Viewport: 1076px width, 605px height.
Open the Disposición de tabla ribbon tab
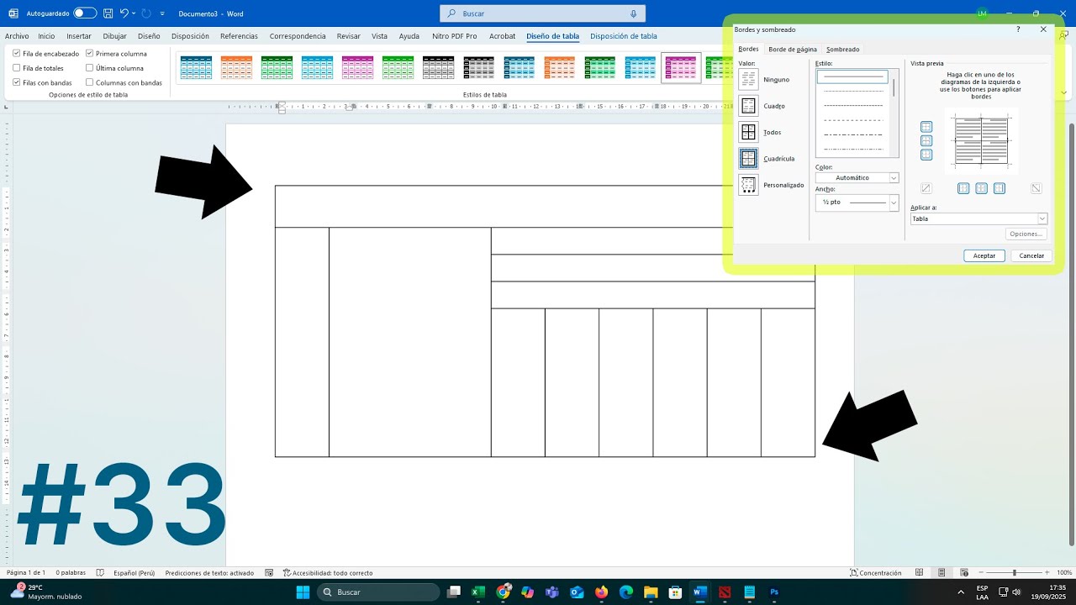pyautogui.click(x=624, y=36)
